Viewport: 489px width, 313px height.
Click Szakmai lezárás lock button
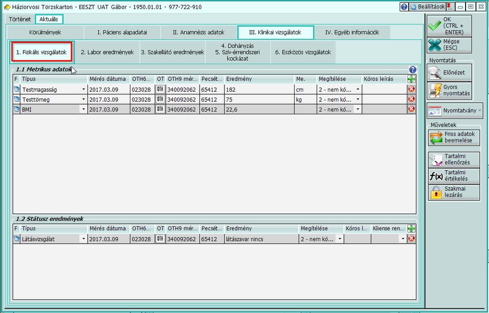tap(454, 192)
